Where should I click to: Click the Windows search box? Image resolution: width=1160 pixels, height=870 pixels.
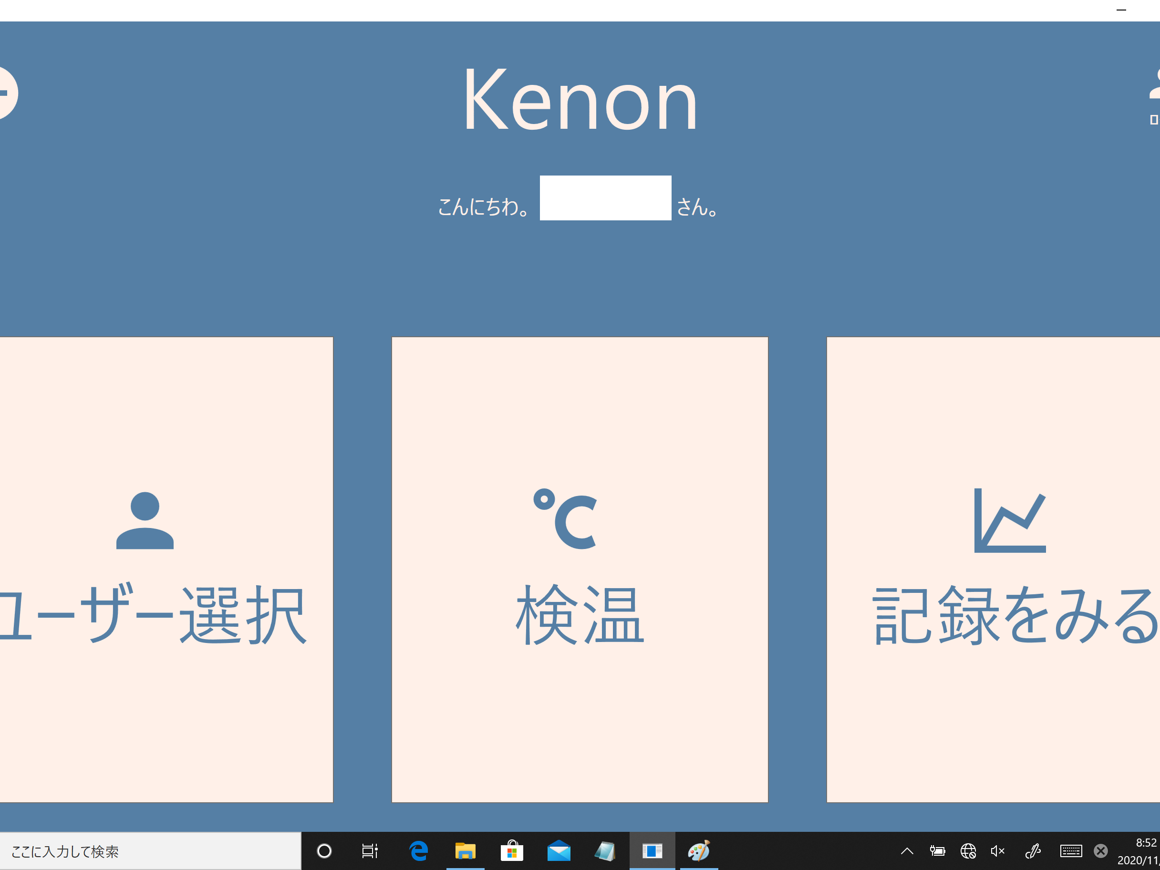tap(150, 851)
